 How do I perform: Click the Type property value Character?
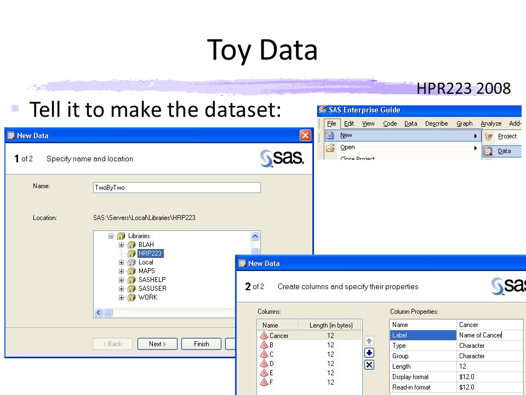pos(489,346)
